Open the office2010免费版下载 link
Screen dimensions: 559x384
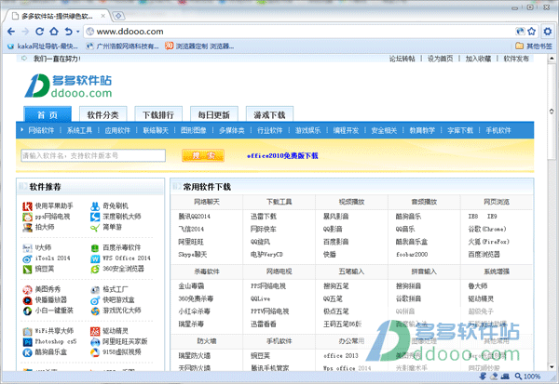pyautogui.click(x=282, y=155)
